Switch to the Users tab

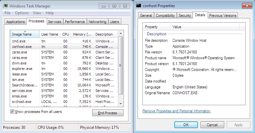tap(115, 22)
